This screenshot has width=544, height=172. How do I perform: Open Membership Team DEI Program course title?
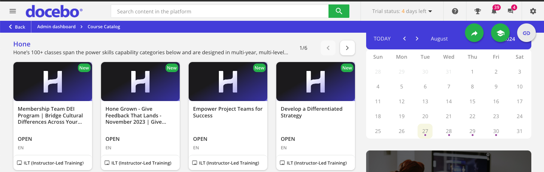(50, 115)
